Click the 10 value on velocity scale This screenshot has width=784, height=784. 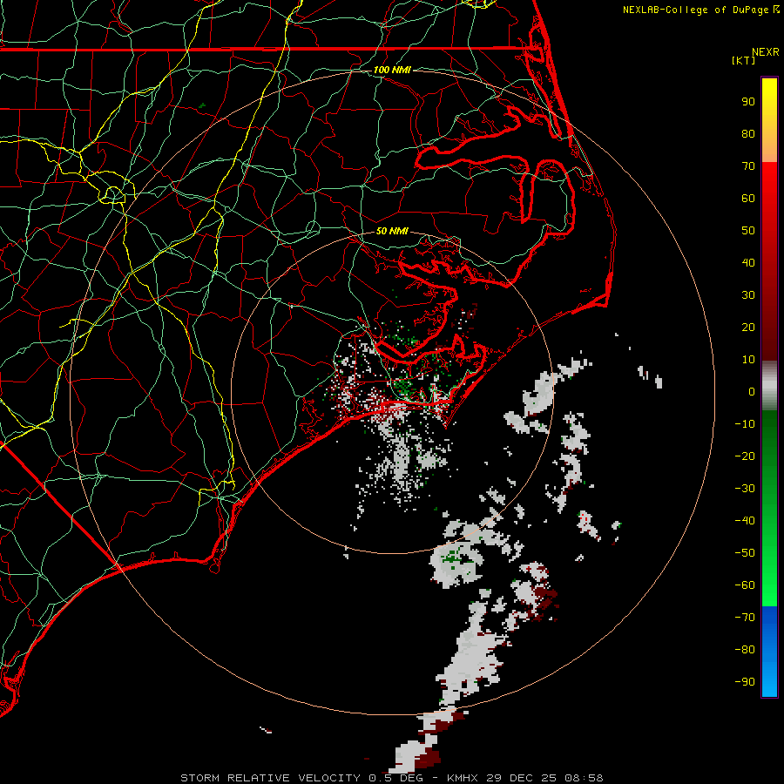[x=748, y=360]
